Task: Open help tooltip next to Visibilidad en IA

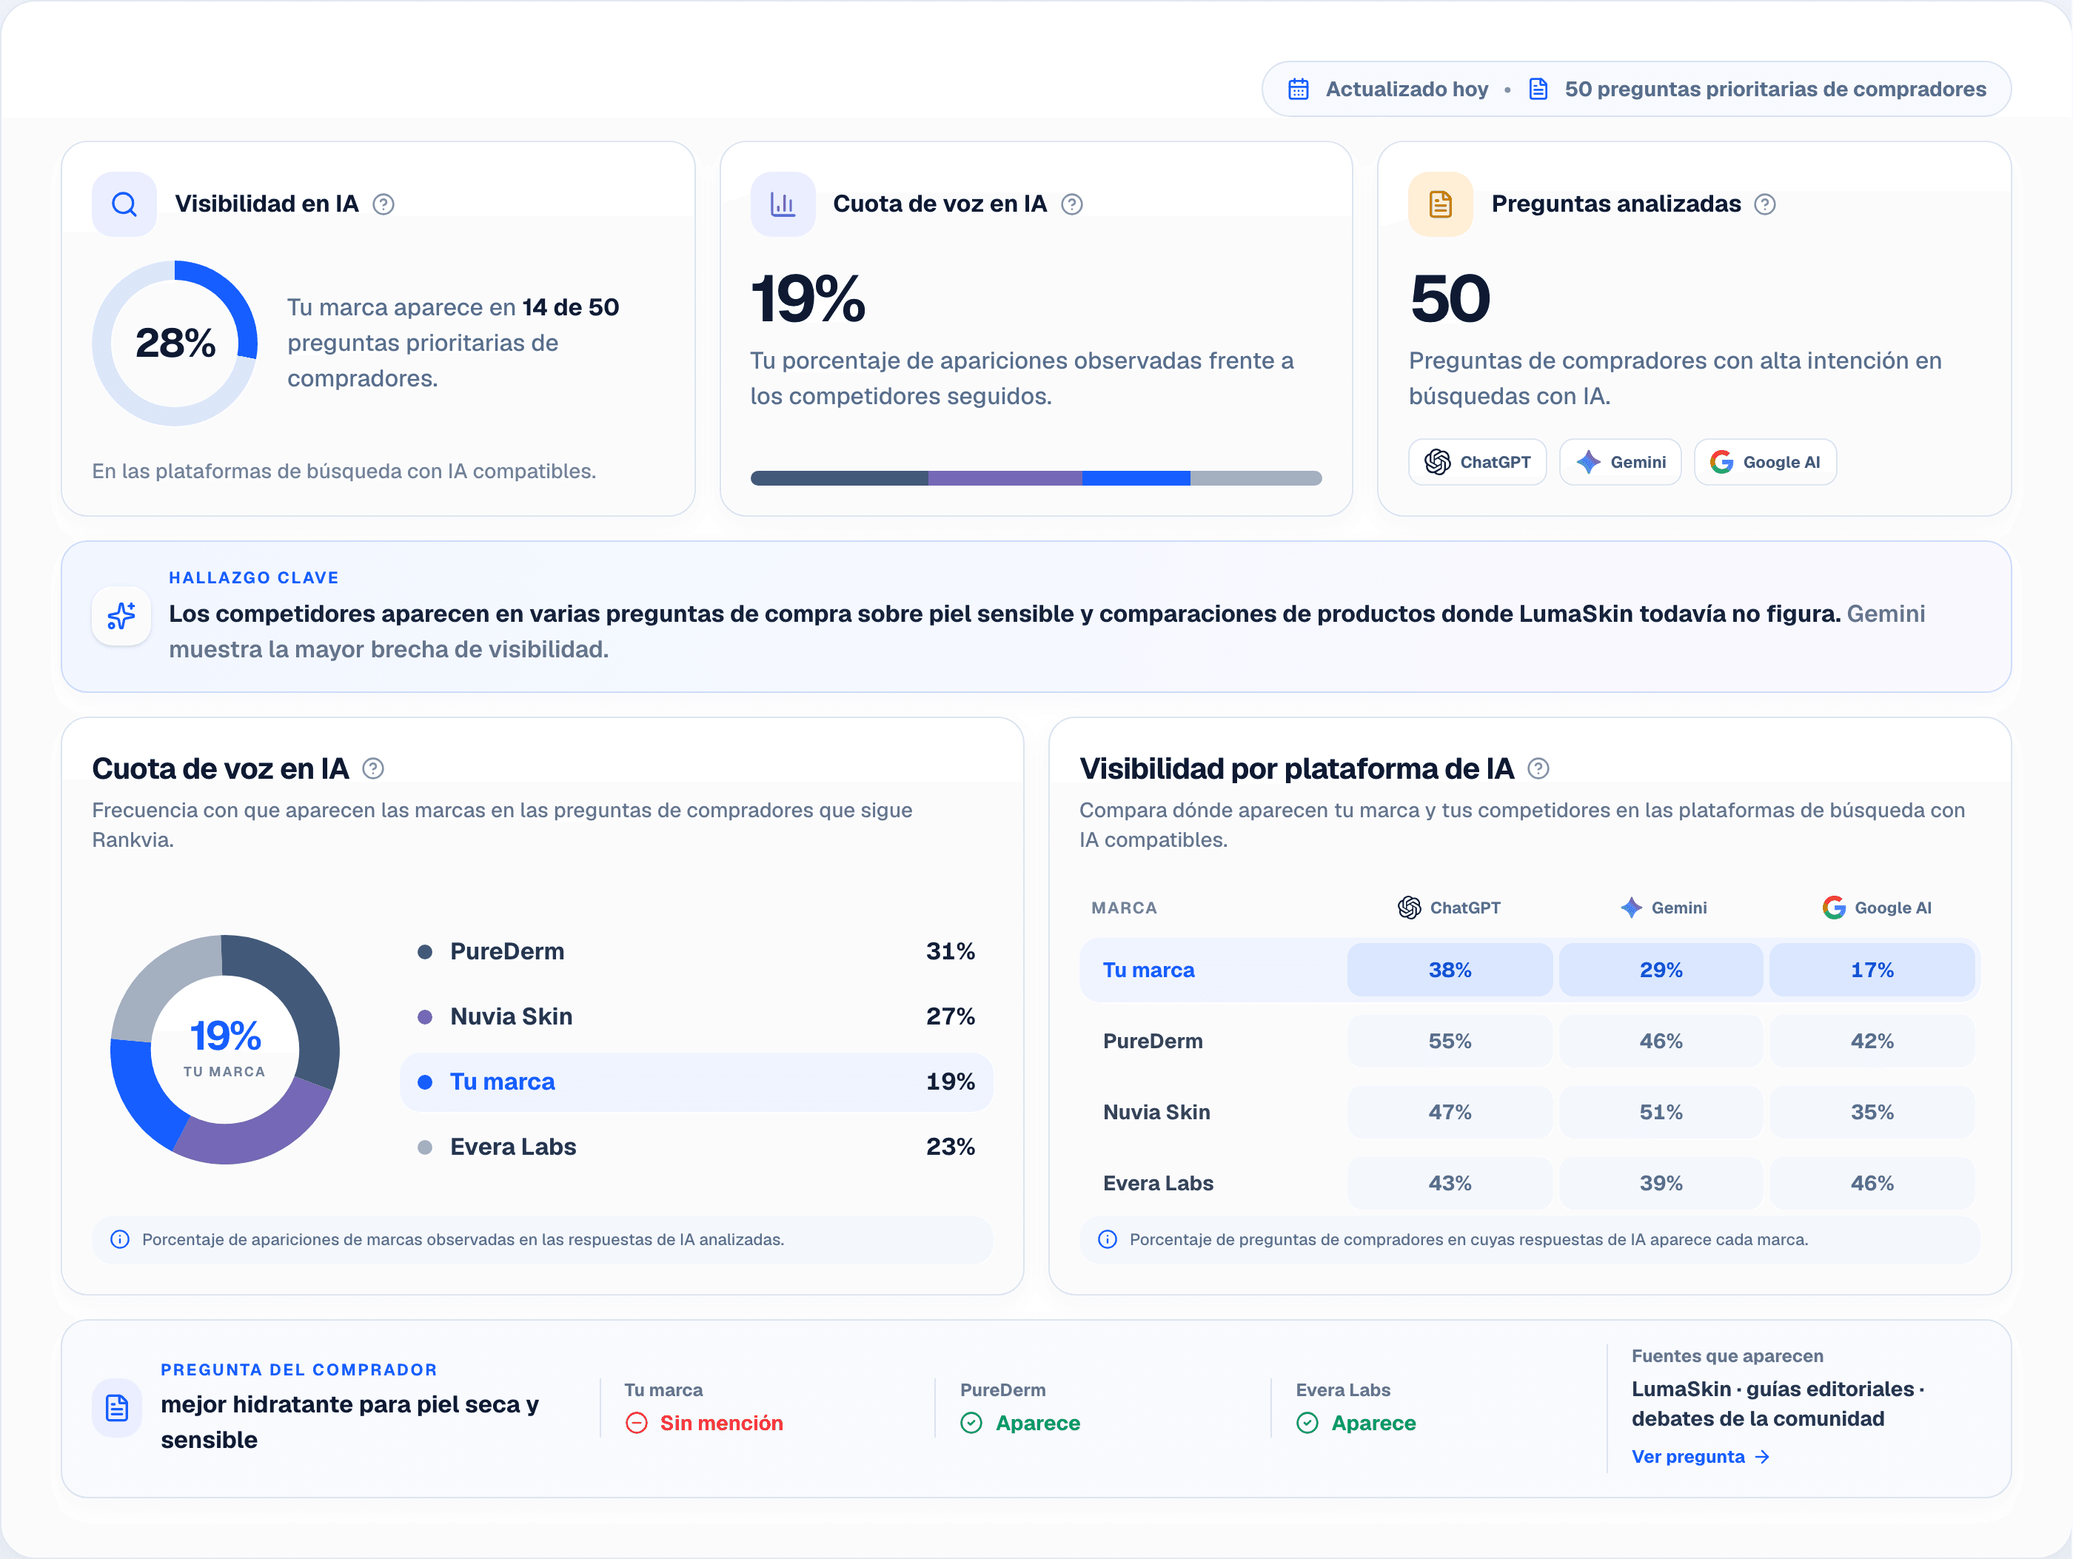Action: point(384,204)
